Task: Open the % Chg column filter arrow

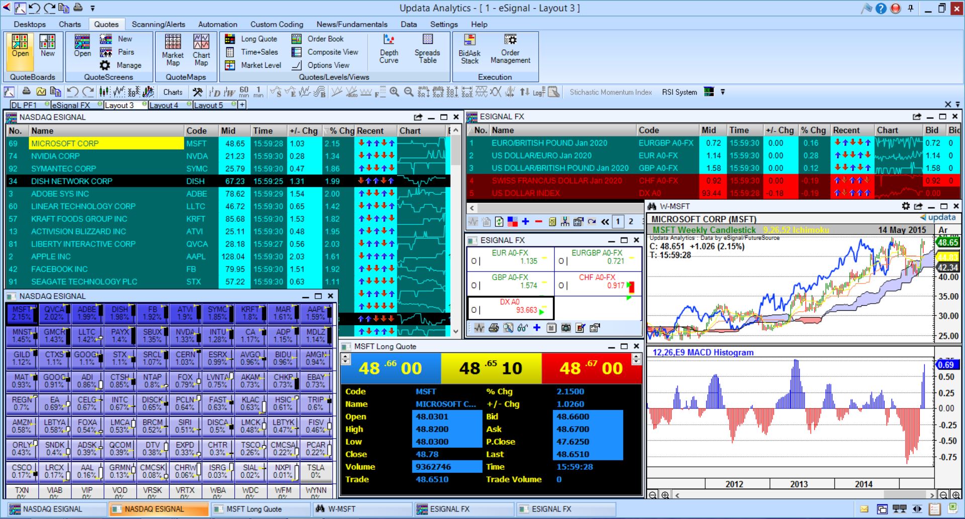Action: click(x=326, y=131)
